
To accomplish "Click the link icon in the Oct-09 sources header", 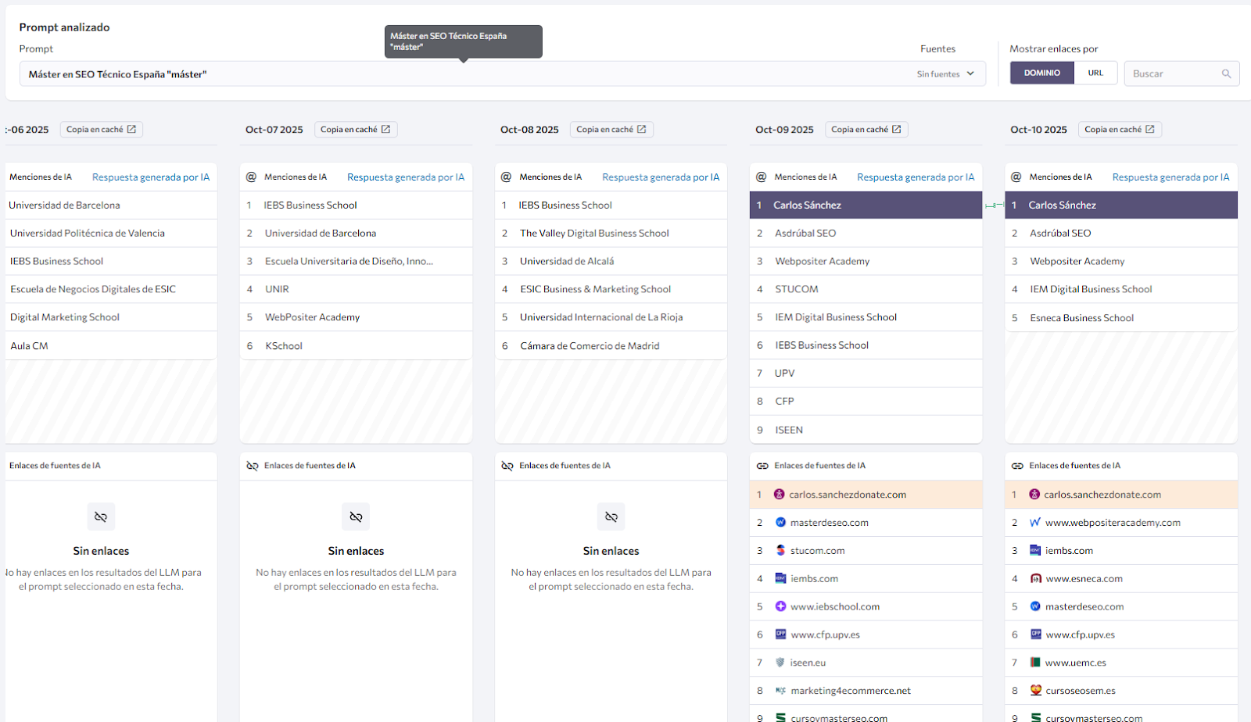I will click(762, 466).
